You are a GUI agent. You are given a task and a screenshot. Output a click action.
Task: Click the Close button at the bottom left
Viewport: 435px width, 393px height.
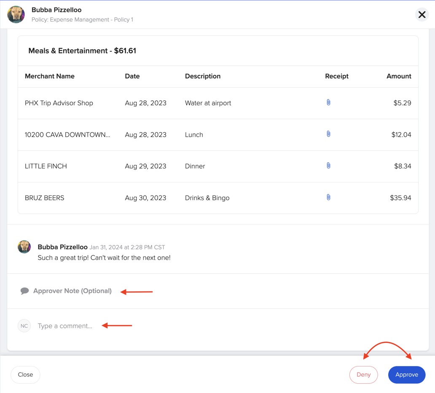25,374
